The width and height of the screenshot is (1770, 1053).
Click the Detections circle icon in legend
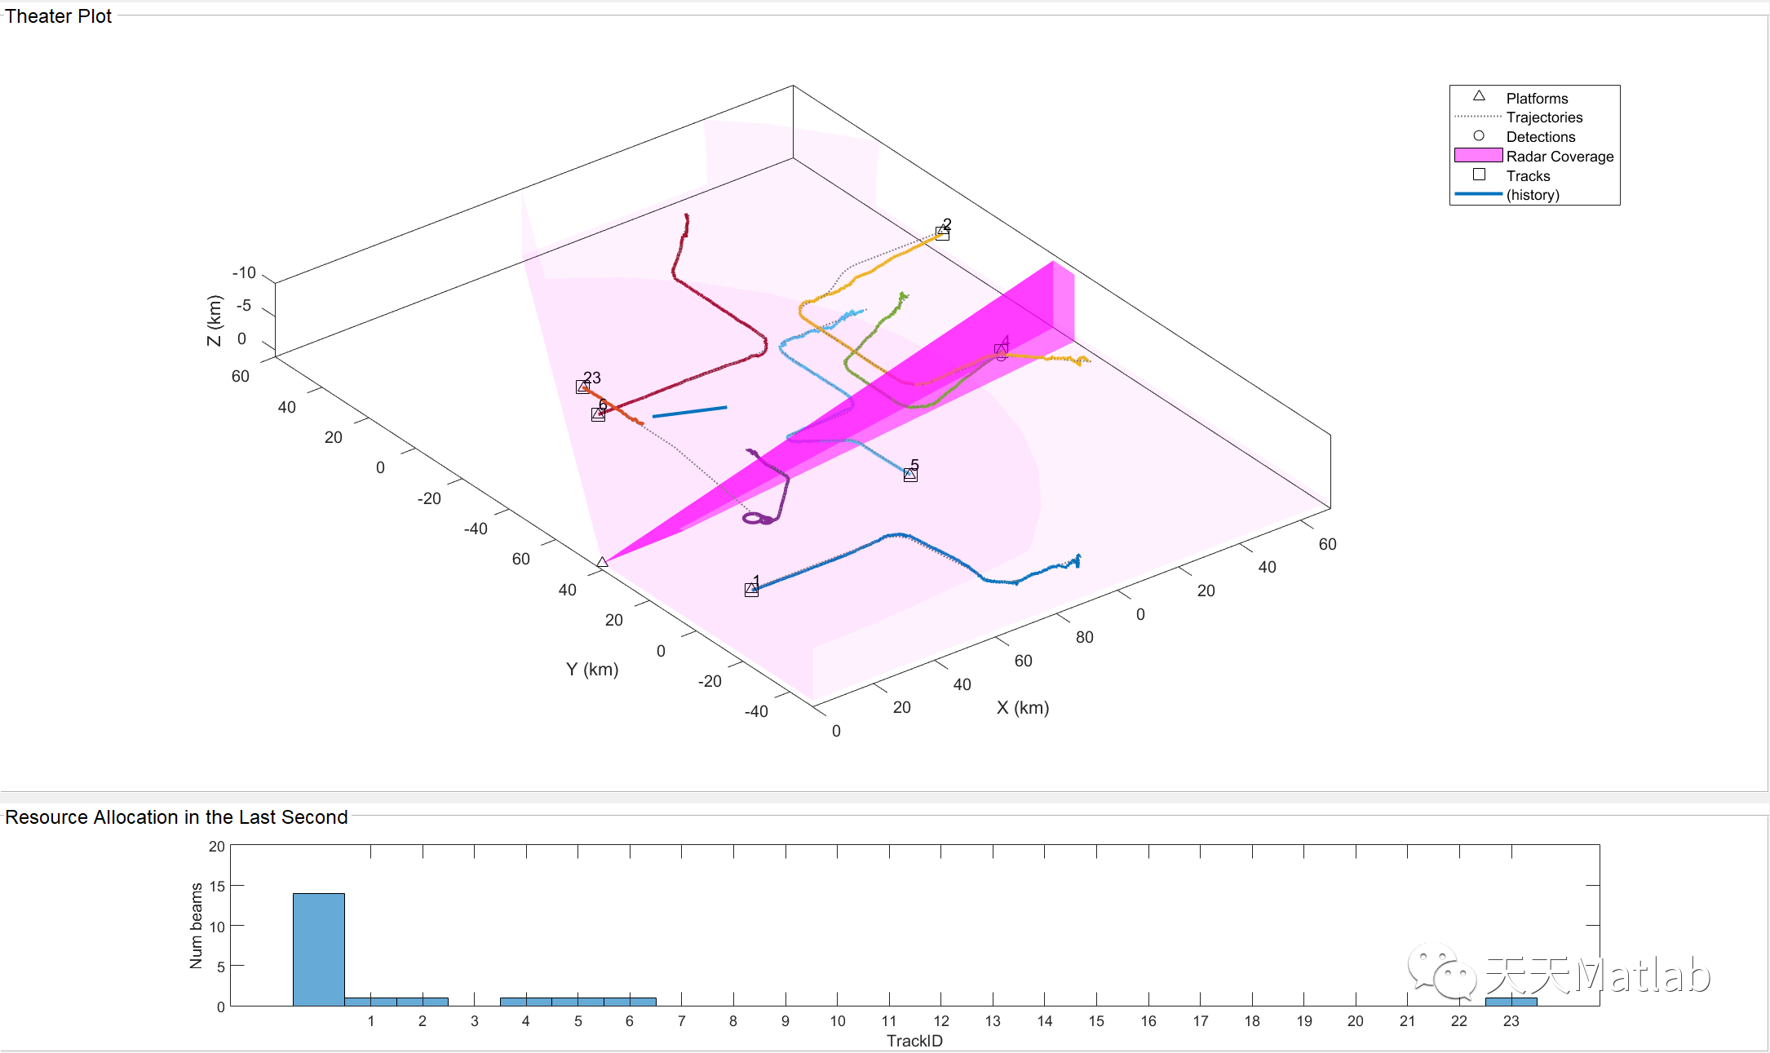click(1479, 135)
